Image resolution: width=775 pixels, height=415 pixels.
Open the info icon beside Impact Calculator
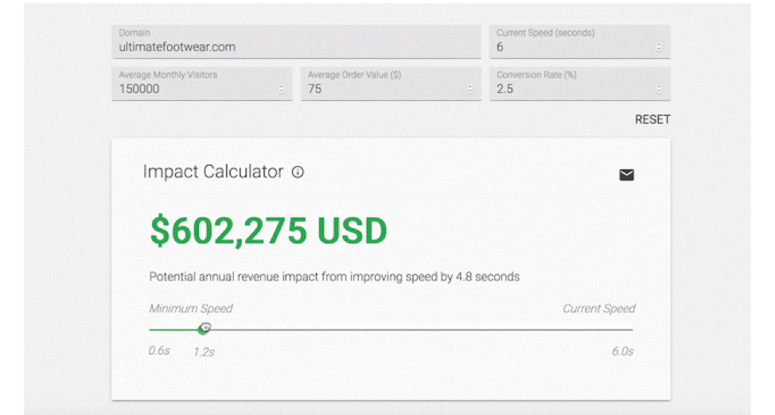pos(298,172)
